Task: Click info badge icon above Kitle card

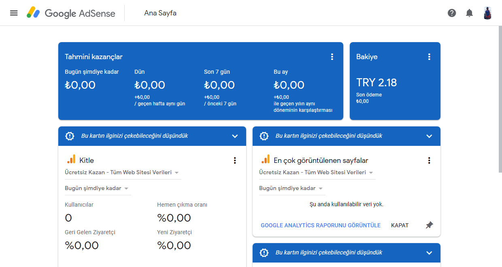Action: pyautogui.click(x=70, y=136)
